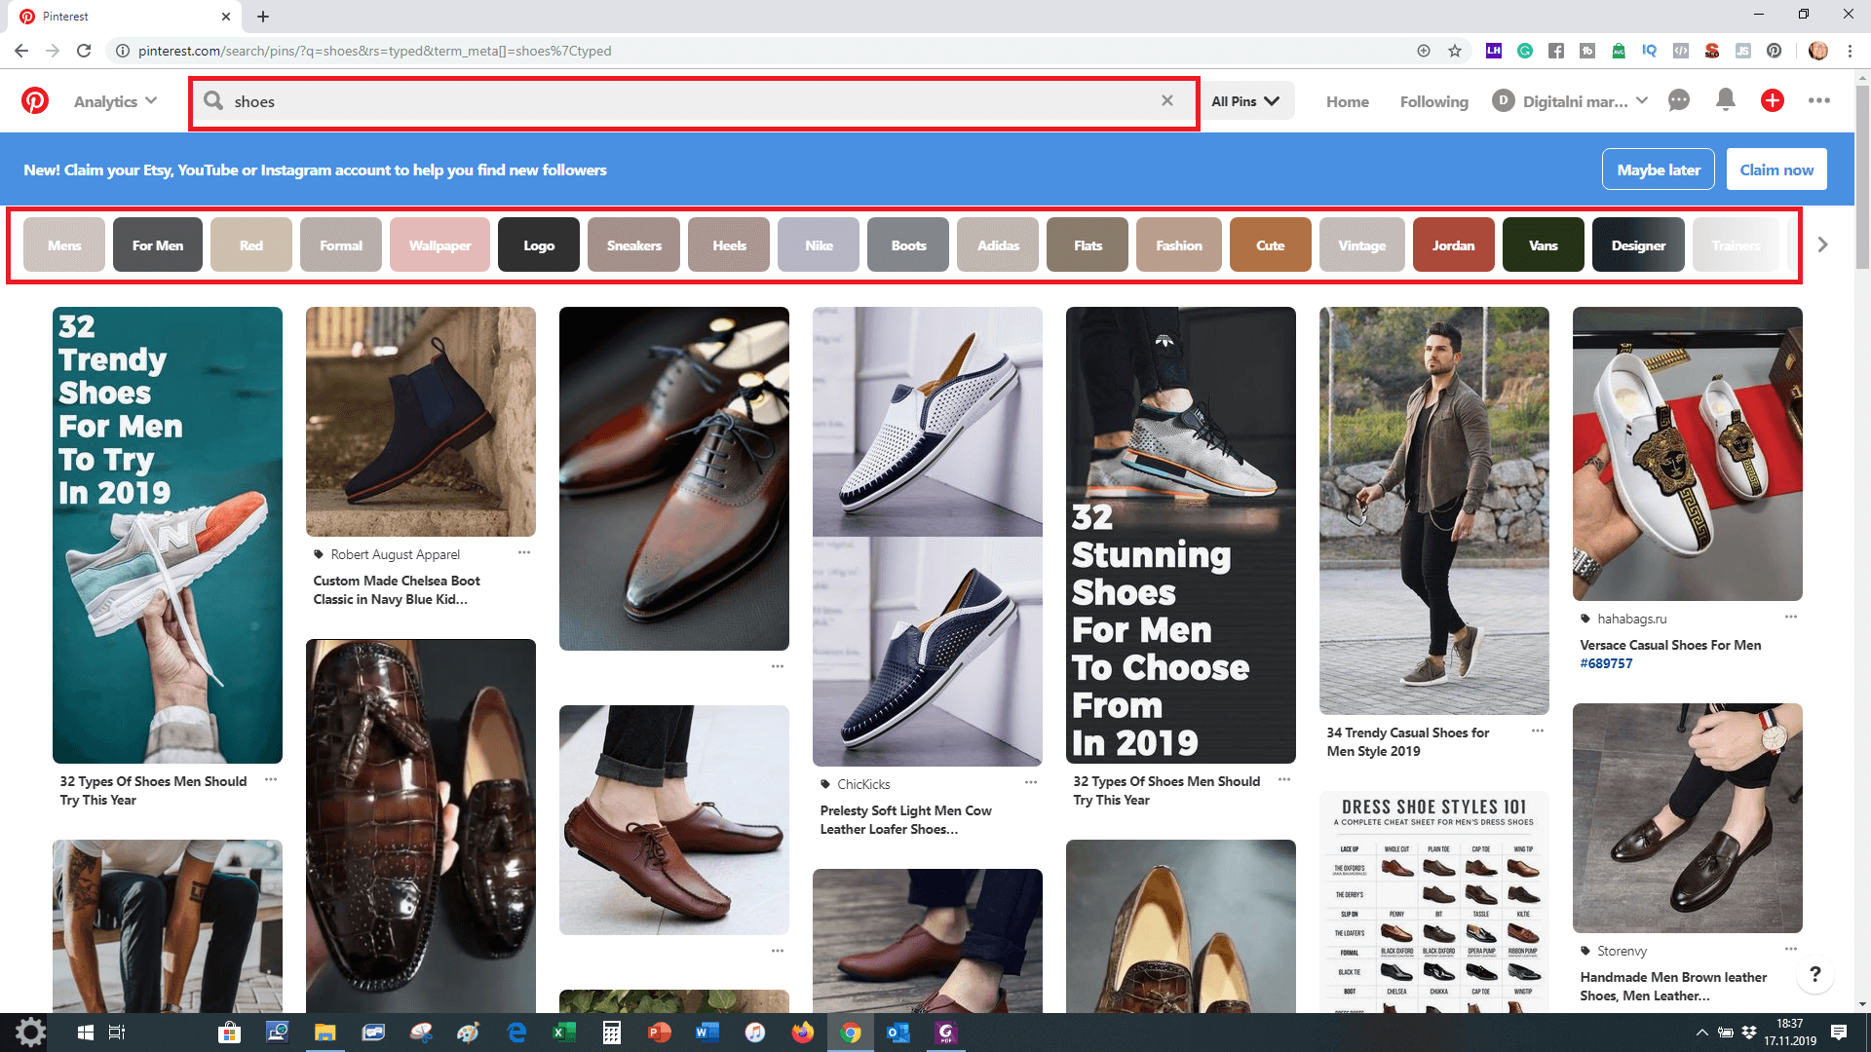Click the red plus create icon
This screenshot has height=1052, width=1871.
point(1772,100)
